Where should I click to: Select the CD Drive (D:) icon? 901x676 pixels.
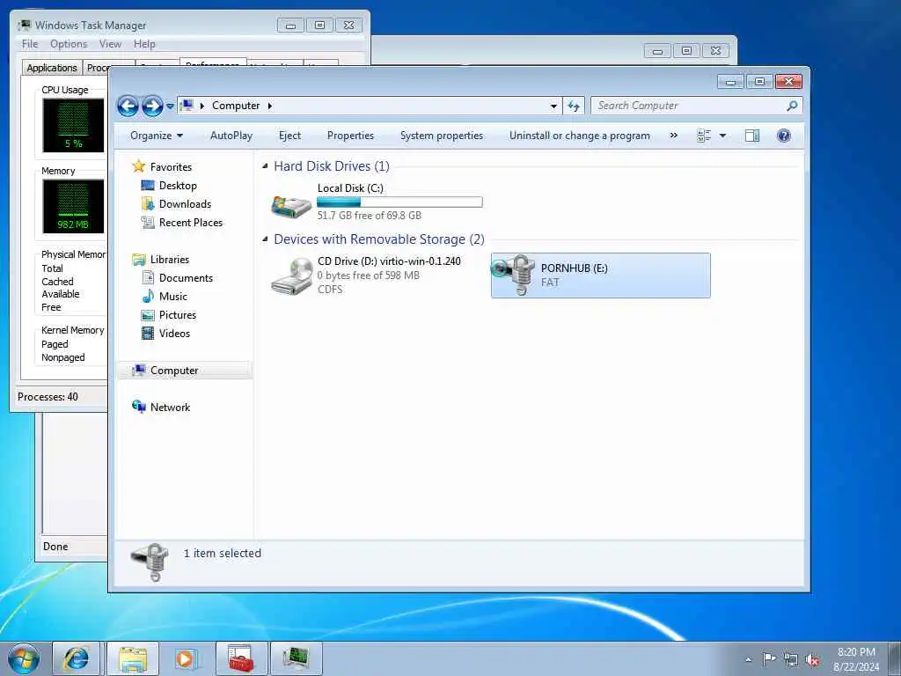pyautogui.click(x=291, y=276)
